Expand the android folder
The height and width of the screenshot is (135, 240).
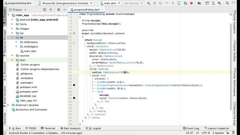(x=12, y=19)
